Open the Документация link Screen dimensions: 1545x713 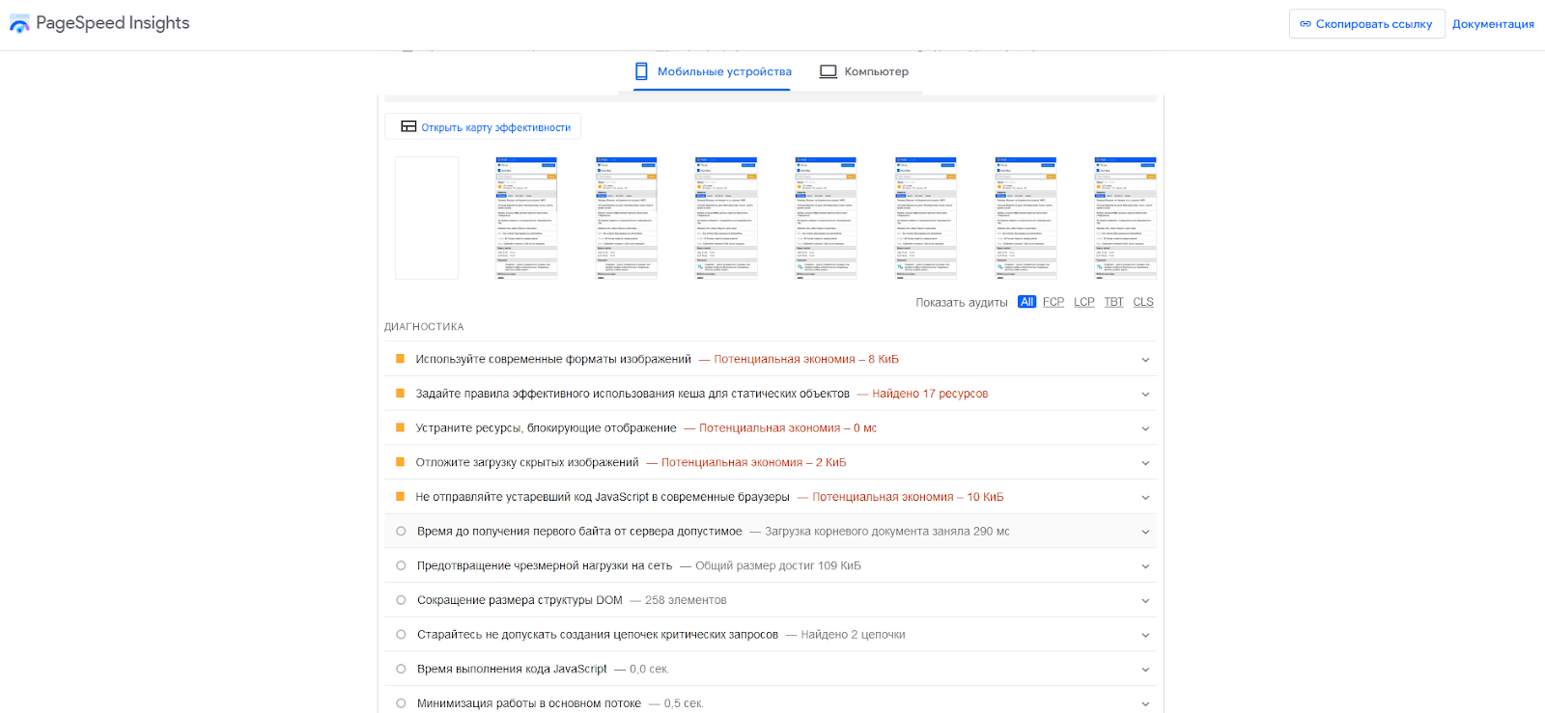point(1493,24)
